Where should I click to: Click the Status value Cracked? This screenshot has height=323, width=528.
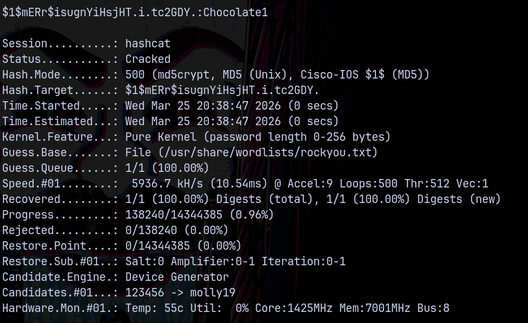pos(148,59)
